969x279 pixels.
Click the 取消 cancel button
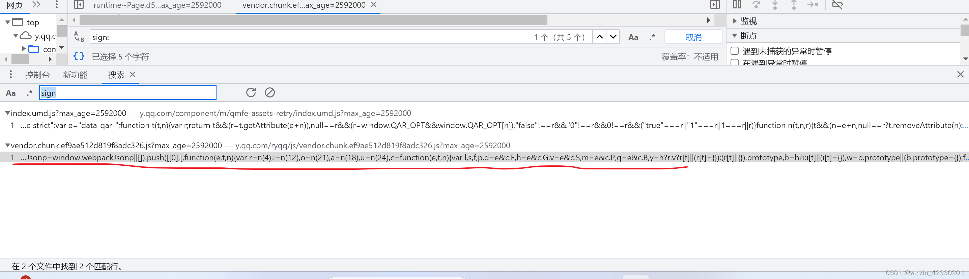(693, 37)
